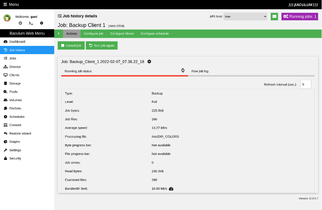
Task: Collapse the Actions panel using back chevron
Action: pyautogui.click(x=59, y=33)
